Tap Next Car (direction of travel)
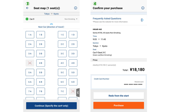The width and height of the screenshot is (169, 112). tap(51, 27)
